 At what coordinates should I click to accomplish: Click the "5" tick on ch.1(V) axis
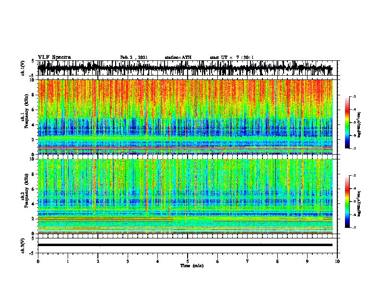(34, 61)
